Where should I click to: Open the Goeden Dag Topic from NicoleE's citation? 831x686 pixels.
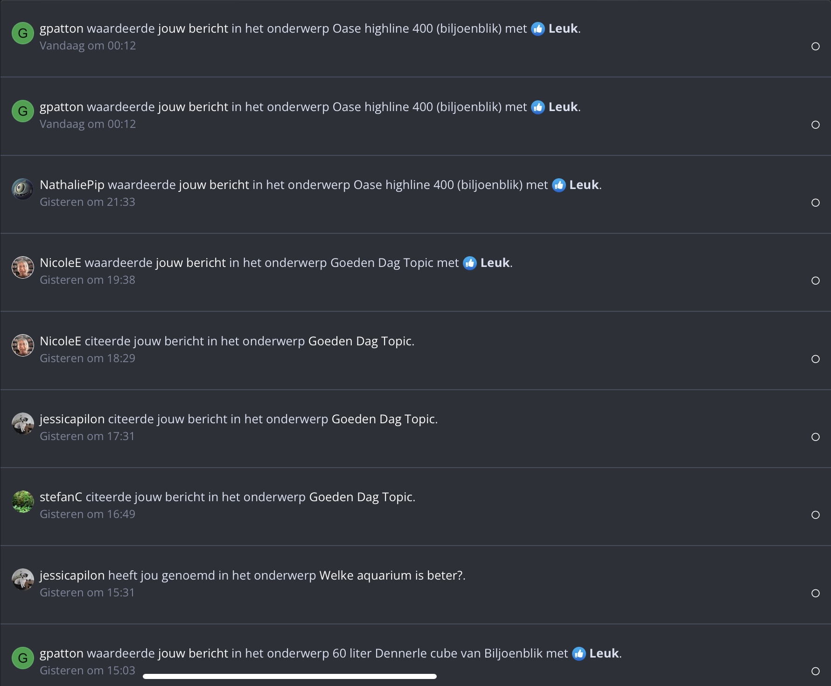(360, 341)
